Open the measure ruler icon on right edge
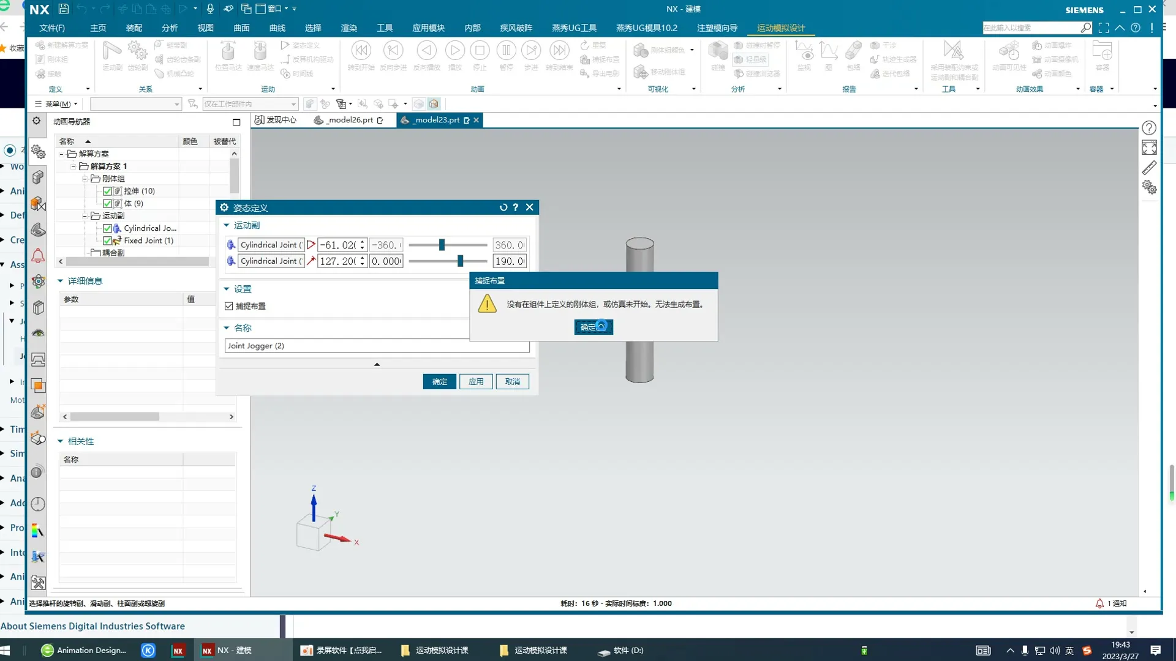Viewport: 1176px width, 661px height. (1149, 168)
